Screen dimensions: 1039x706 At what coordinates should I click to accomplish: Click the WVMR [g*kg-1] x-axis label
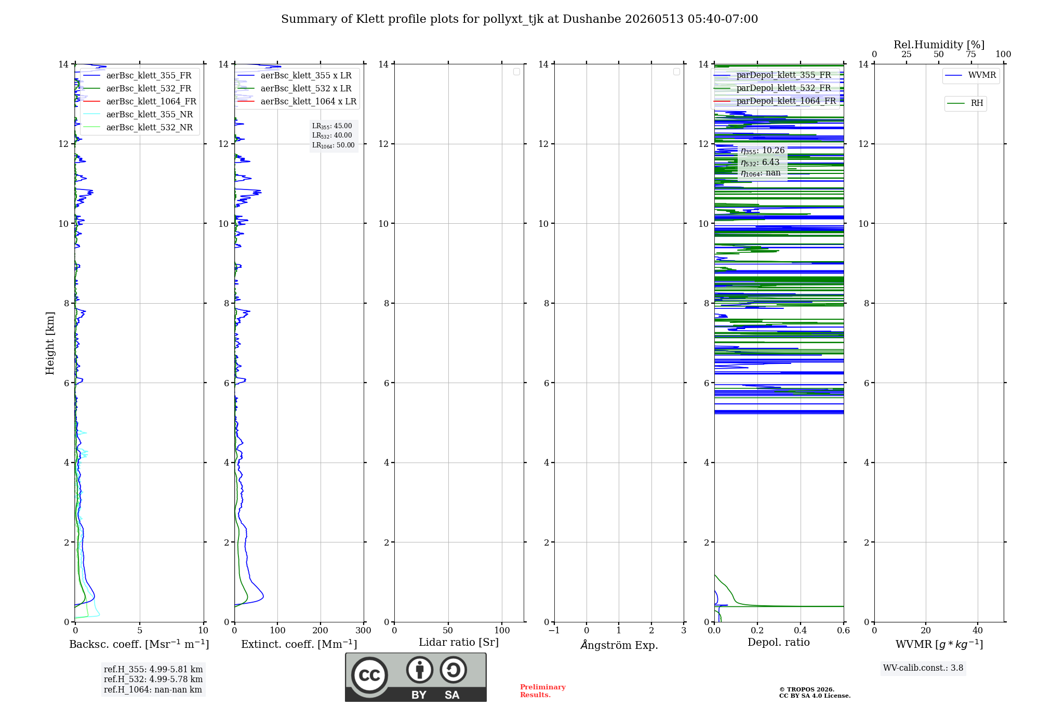pyautogui.click(x=939, y=644)
